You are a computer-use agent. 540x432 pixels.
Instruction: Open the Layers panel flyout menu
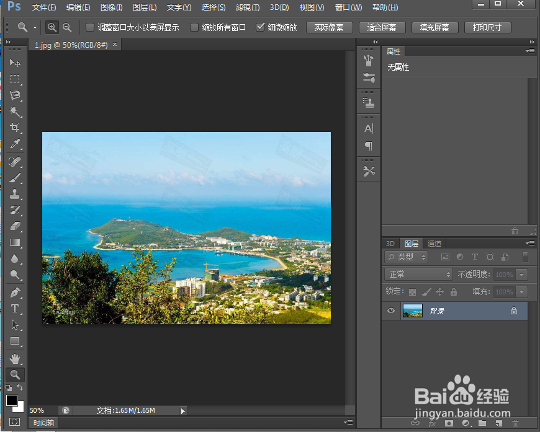[x=530, y=243]
